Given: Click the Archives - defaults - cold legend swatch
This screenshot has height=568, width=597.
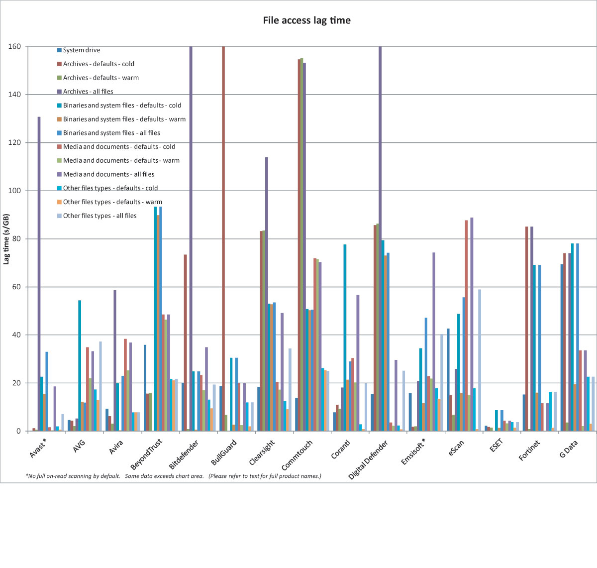Looking at the screenshot, I should 59,64.
